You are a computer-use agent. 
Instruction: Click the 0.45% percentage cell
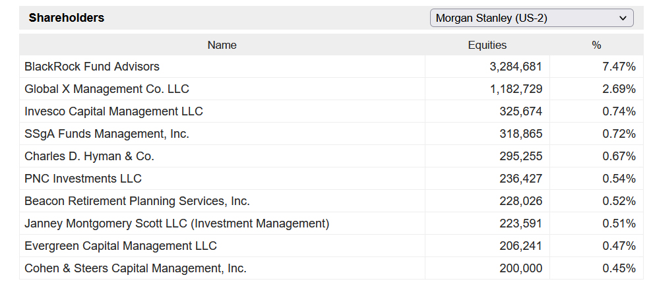[619, 268]
